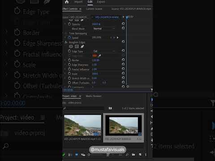Open the Lumetri Scopes panel tab
This screenshot has width=215, height=161.
pos(94,9)
